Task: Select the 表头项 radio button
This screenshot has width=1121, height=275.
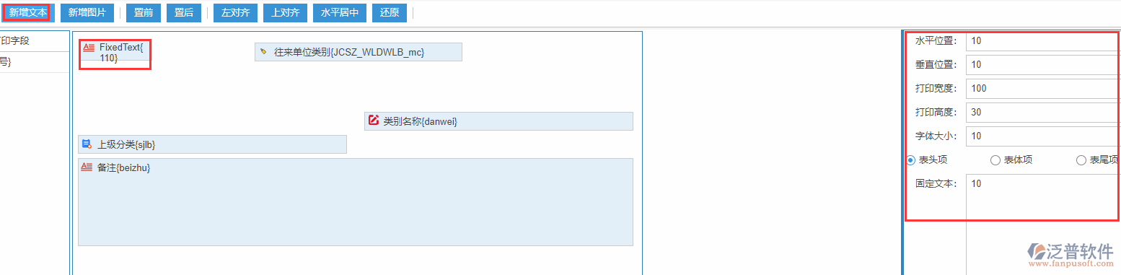Action: pos(911,160)
